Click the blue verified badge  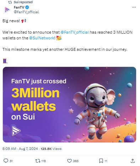point(27,7)
